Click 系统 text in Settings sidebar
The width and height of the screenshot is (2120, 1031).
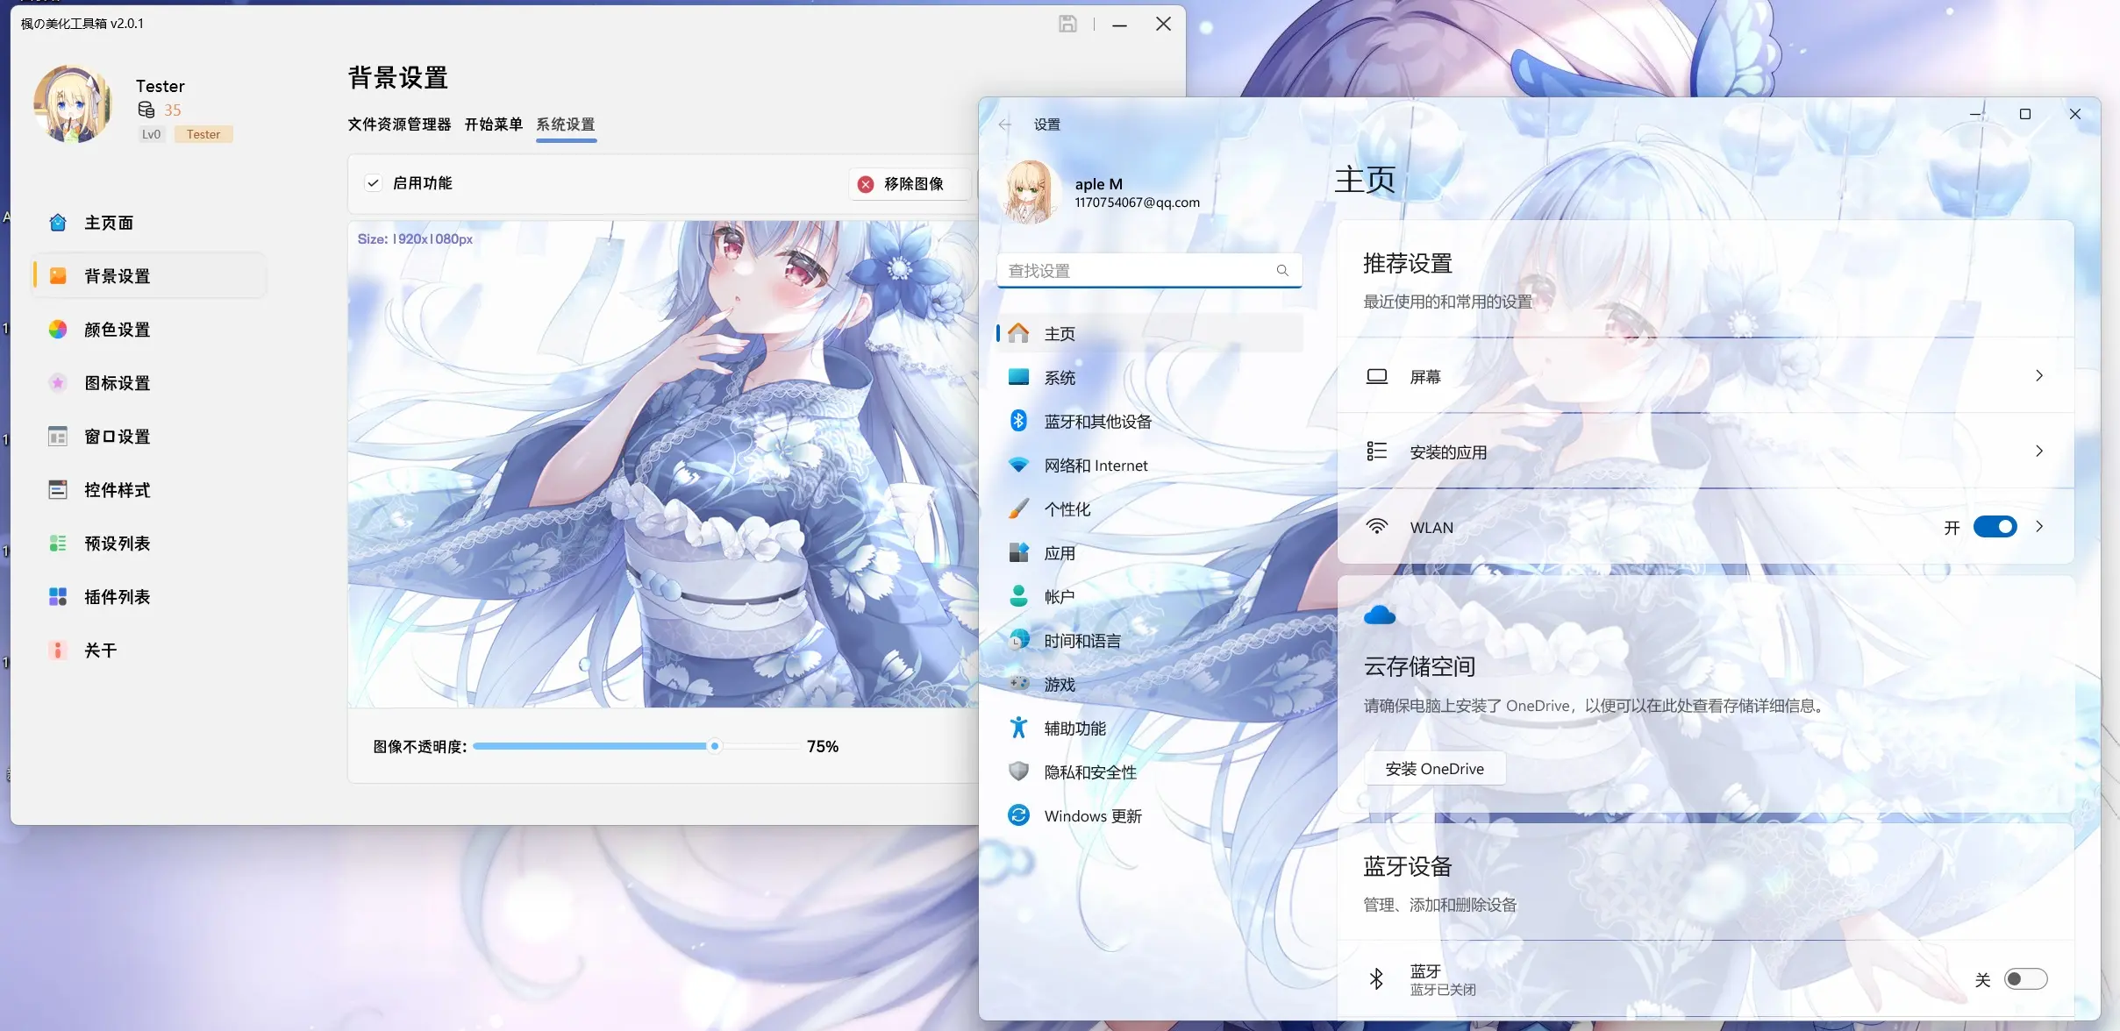[x=1060, y=378]
